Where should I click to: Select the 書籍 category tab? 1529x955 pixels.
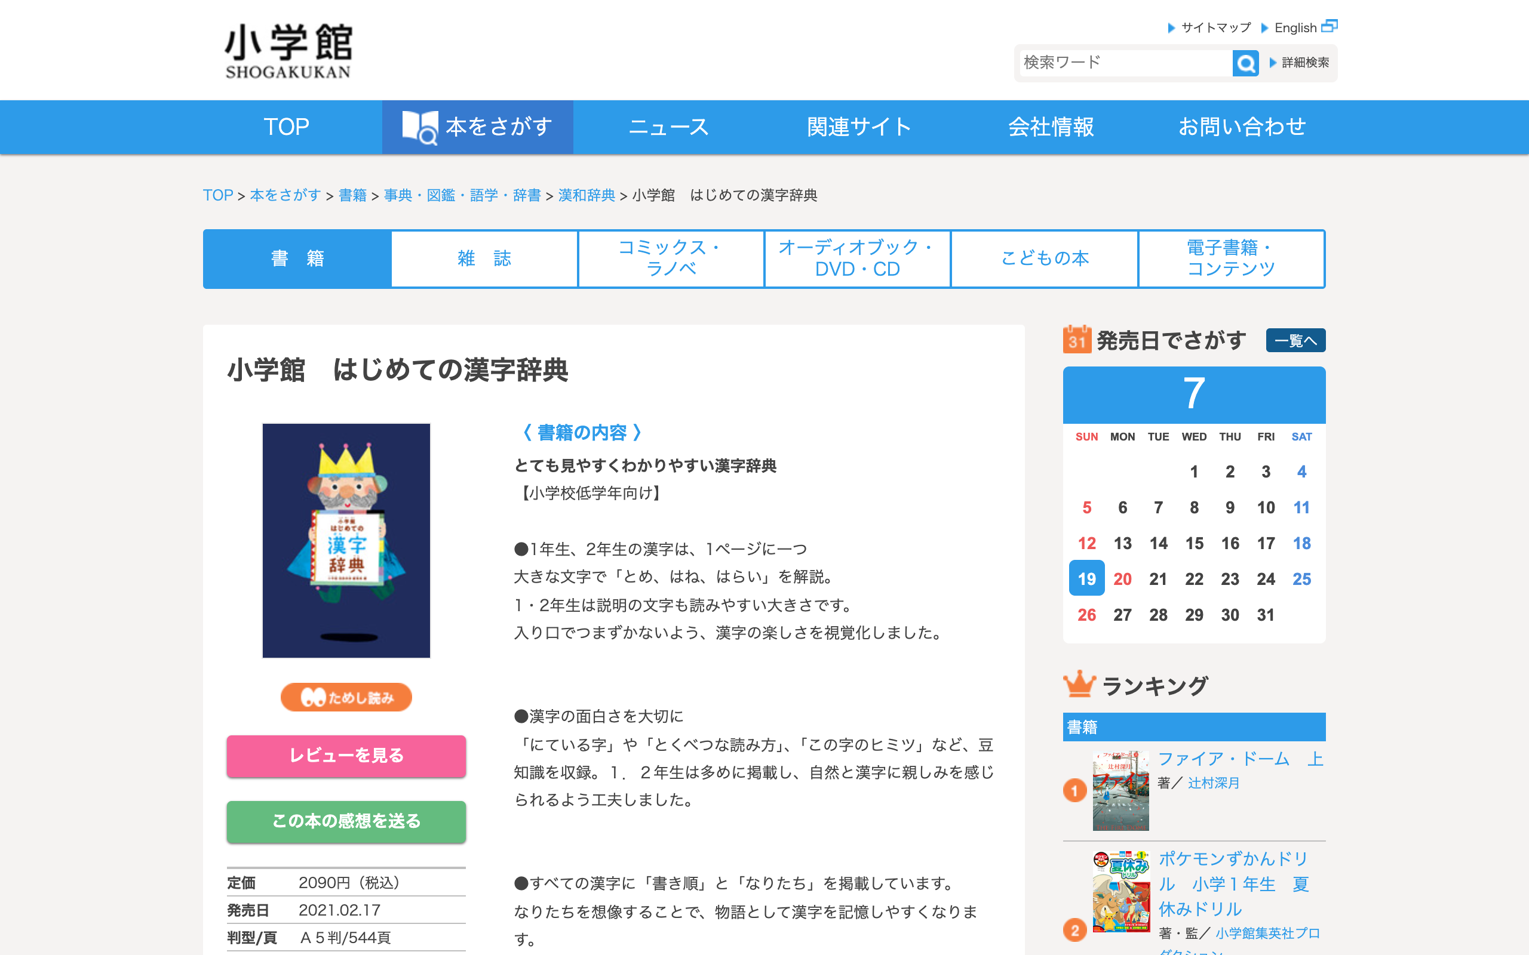point(297,258)
